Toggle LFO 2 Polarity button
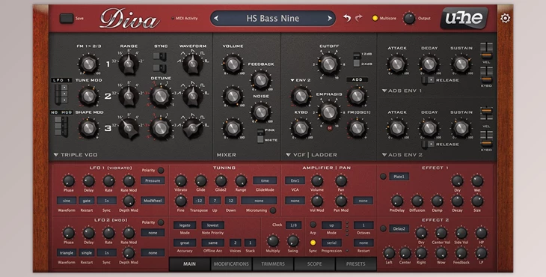 [161, 222]
